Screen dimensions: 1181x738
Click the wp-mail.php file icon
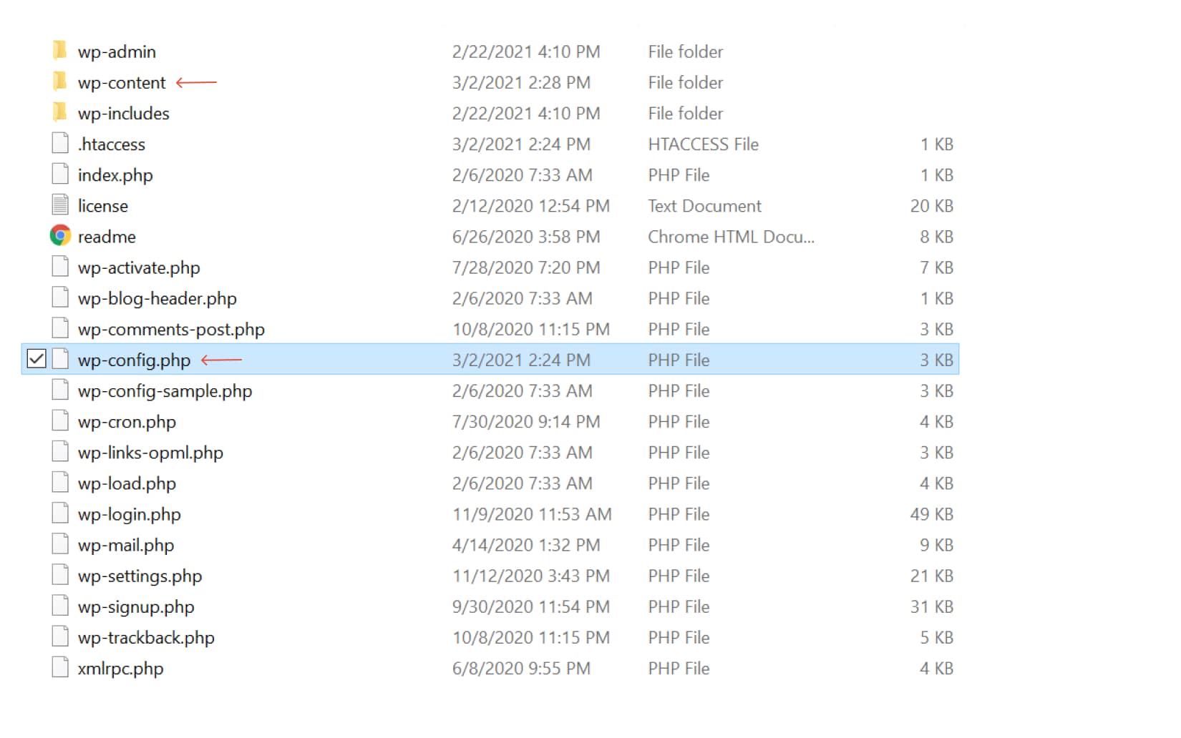(x=60, y=544)
